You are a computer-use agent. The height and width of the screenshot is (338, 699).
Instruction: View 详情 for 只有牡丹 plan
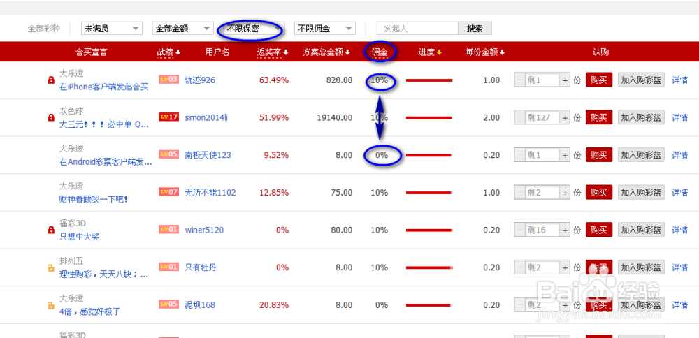(x=680, y=267)
